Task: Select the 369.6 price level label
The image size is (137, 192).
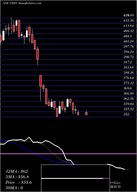Action: pyautogui.click(x=127, y=88)
